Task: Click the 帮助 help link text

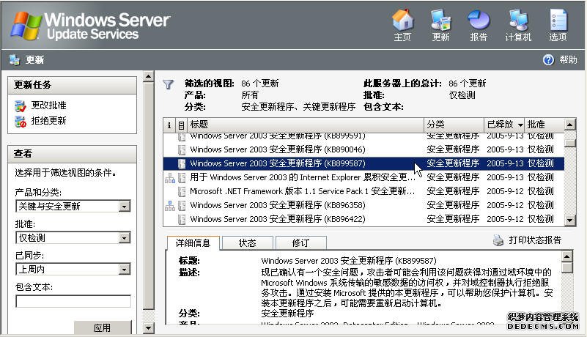Action: (x=568, y=60)
